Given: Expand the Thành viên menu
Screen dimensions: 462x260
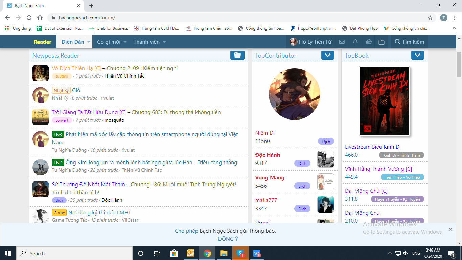Looking at the screenshot, I should click(149, 42).
